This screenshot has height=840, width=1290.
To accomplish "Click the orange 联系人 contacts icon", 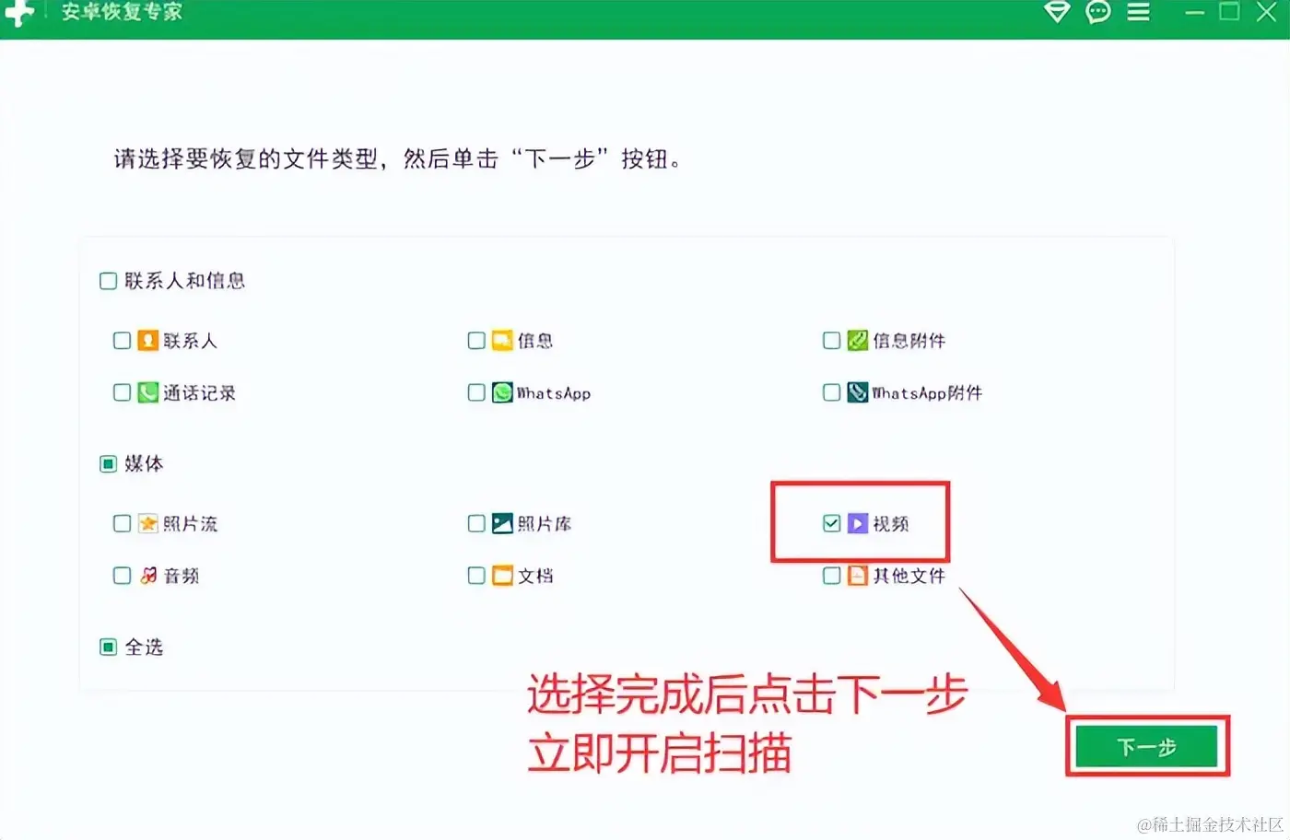I will (x=147, y=341).
